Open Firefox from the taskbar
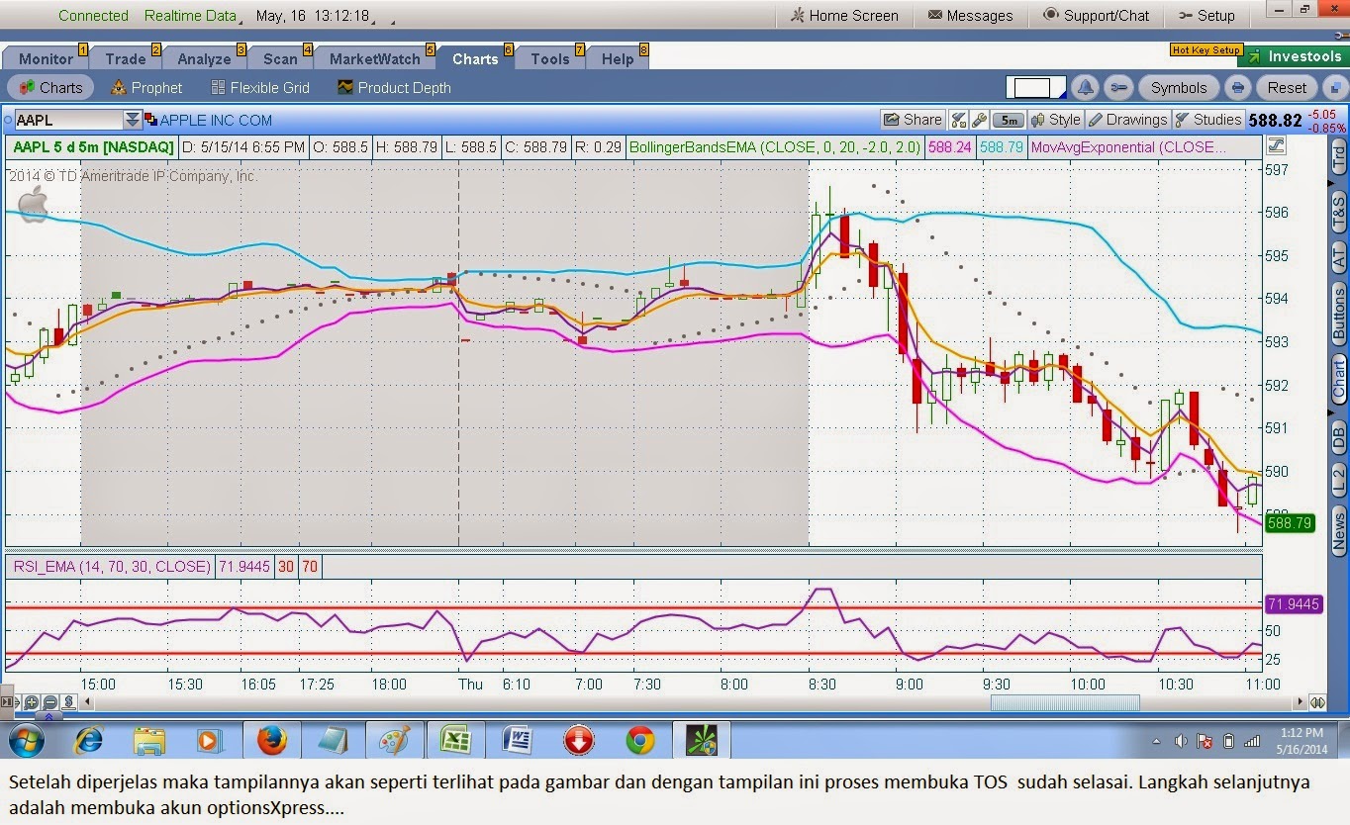 pos(271,740)
